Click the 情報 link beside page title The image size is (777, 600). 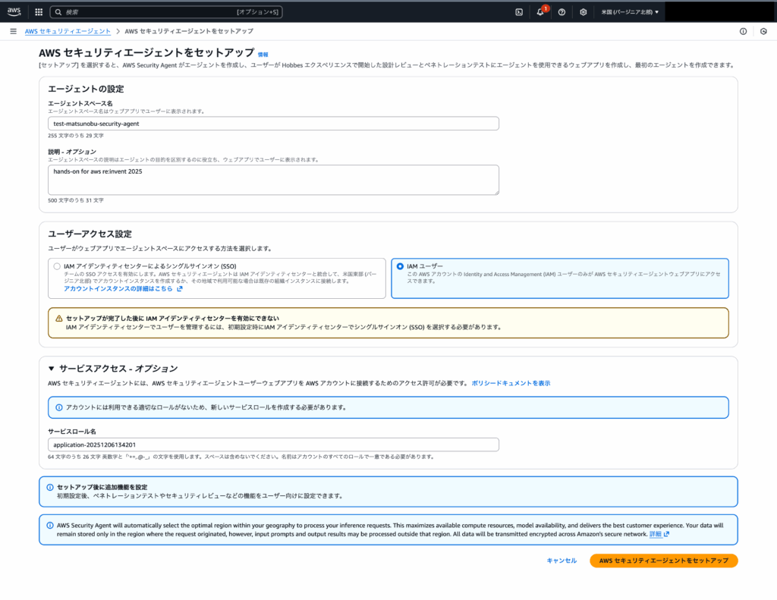coord(263,55)
